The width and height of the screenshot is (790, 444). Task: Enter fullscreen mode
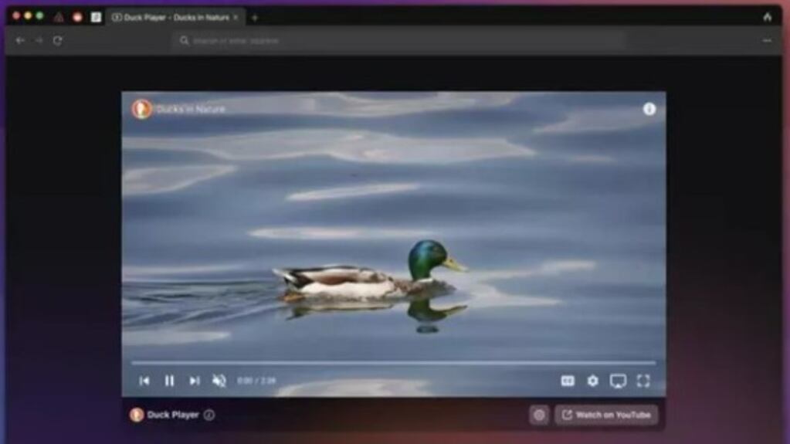pos(643,381)
